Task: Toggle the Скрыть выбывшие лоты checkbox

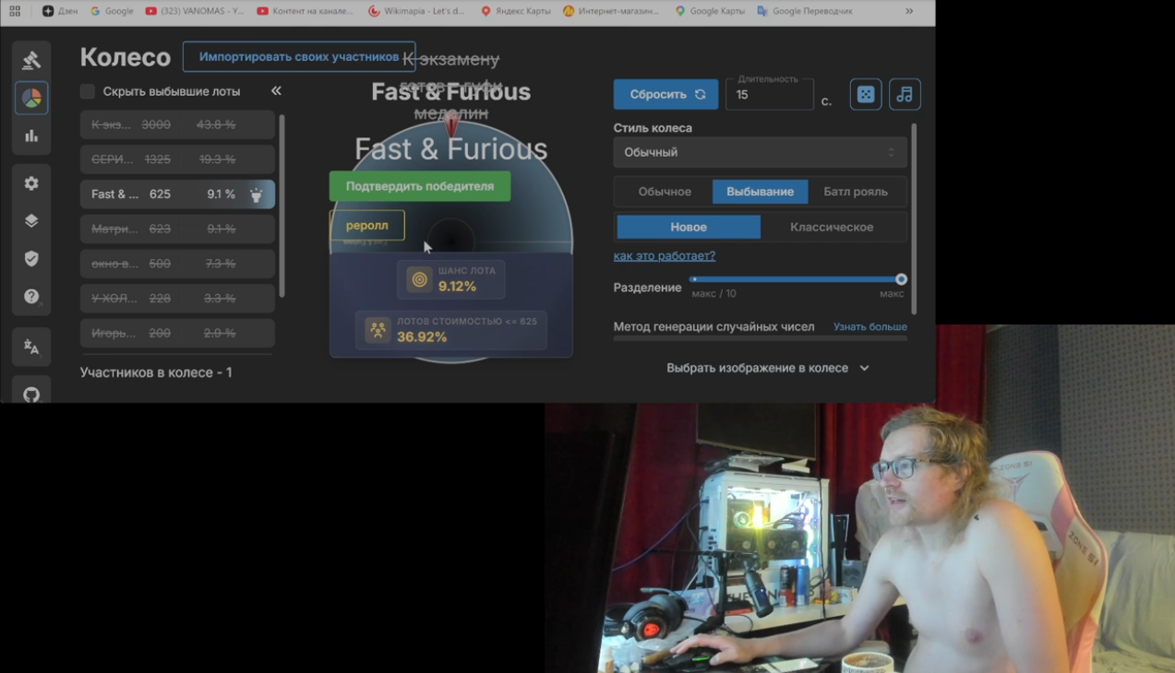Action: pos(88,91)
